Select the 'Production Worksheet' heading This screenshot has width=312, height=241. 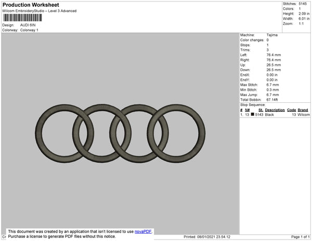click(31, 5)
